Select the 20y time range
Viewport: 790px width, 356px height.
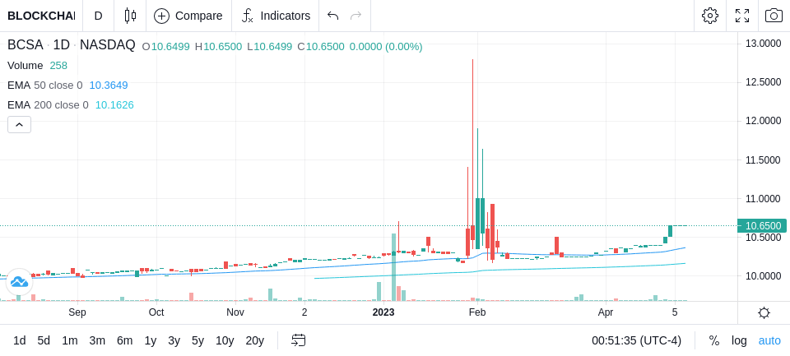[254, 341]
